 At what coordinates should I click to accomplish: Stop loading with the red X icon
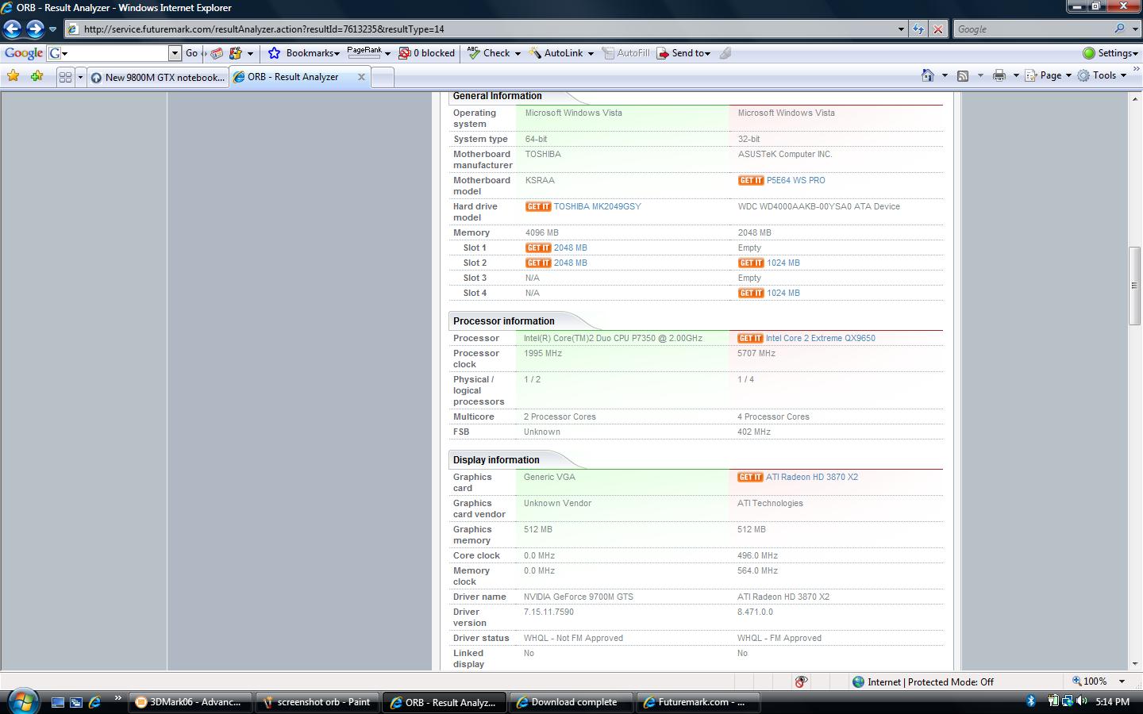tap(937, 29)
